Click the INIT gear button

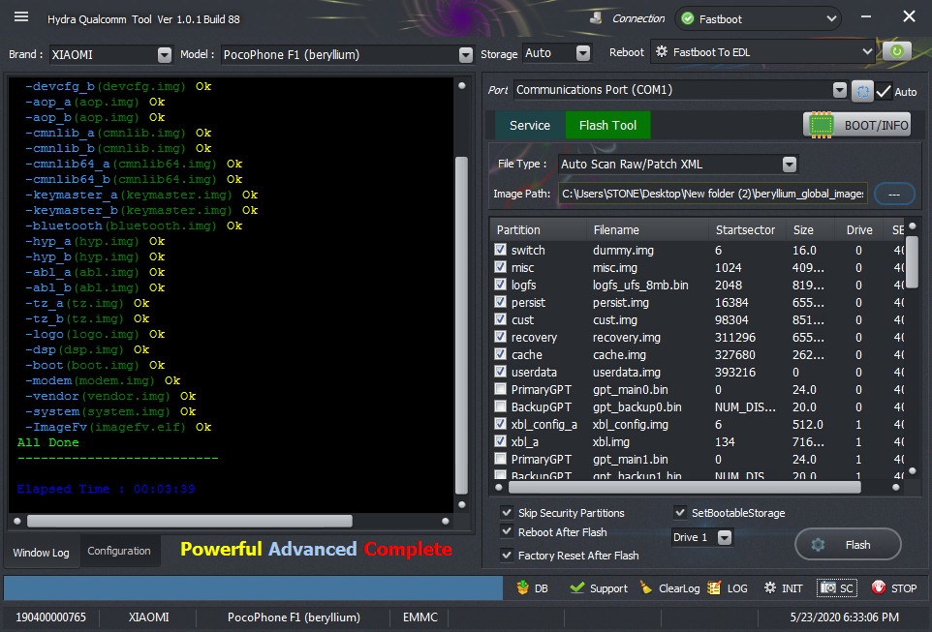tap(783, 588)
